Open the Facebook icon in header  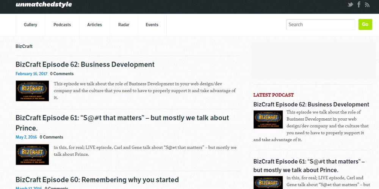[x=359, y=4]
